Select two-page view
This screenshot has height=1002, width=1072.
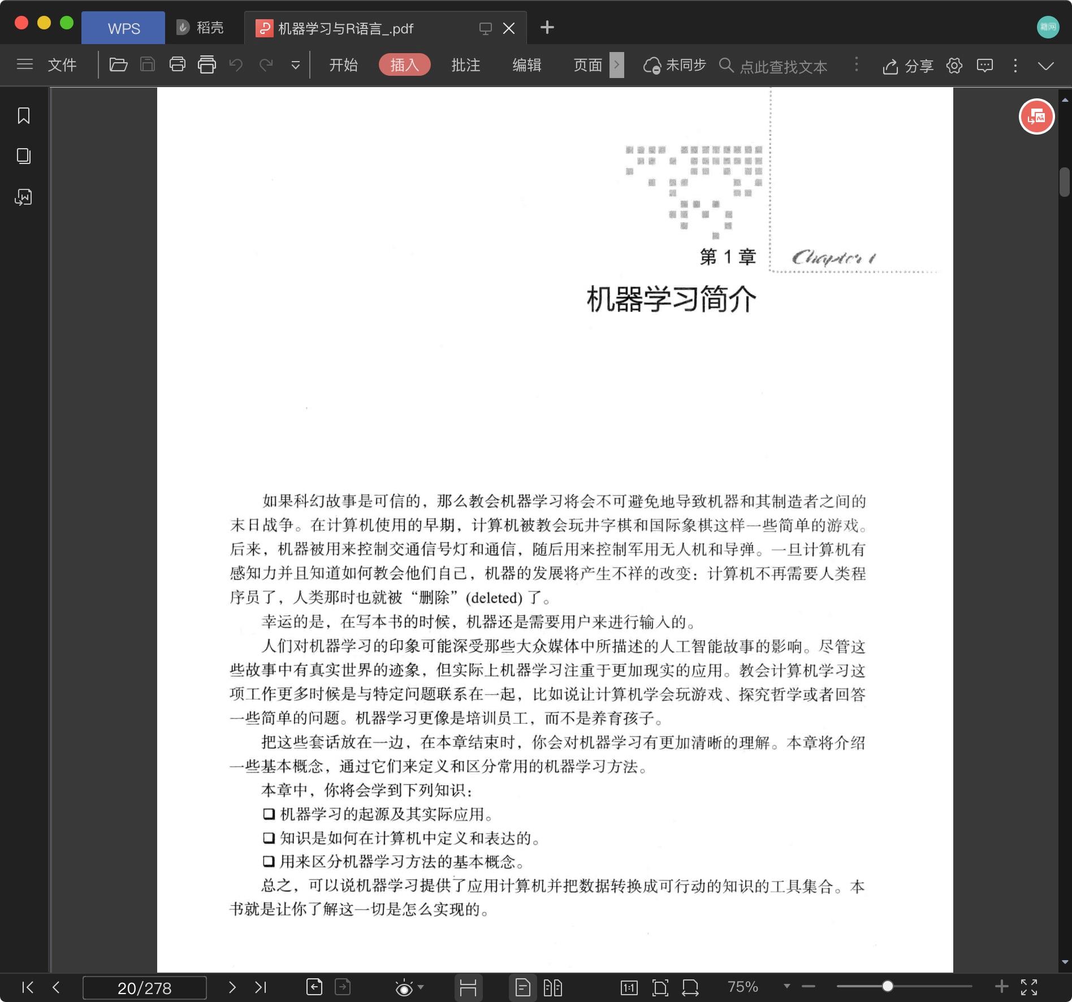552,987
